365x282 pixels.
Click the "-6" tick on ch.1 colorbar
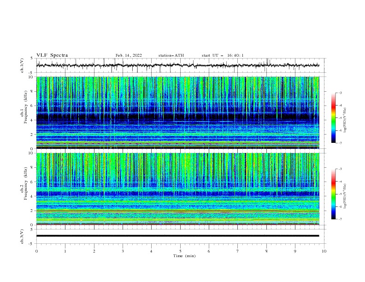tap(340, 130)
